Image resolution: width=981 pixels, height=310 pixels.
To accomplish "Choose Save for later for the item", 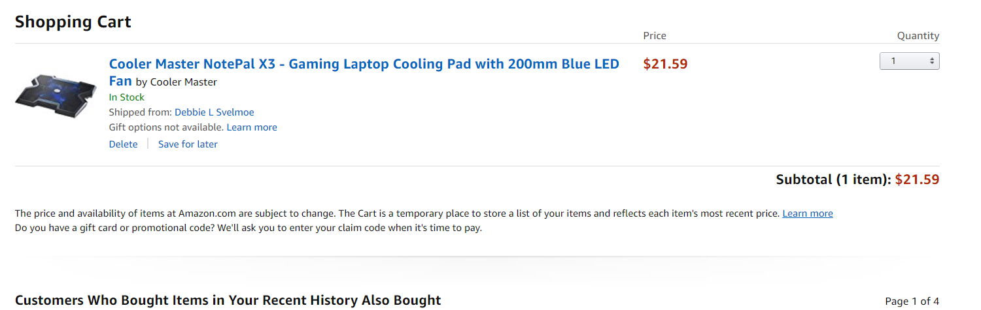I will pyautogui.click(x=188, y=144).
